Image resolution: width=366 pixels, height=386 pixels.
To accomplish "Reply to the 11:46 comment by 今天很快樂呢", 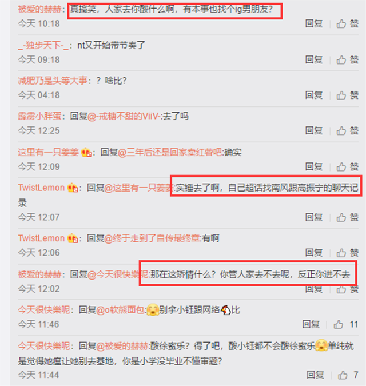I will [311, 324].
